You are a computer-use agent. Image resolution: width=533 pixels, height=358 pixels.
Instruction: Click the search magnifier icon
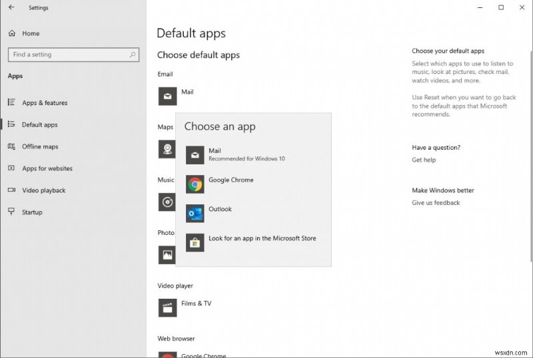pyautogui.click(x=132, y=55)
